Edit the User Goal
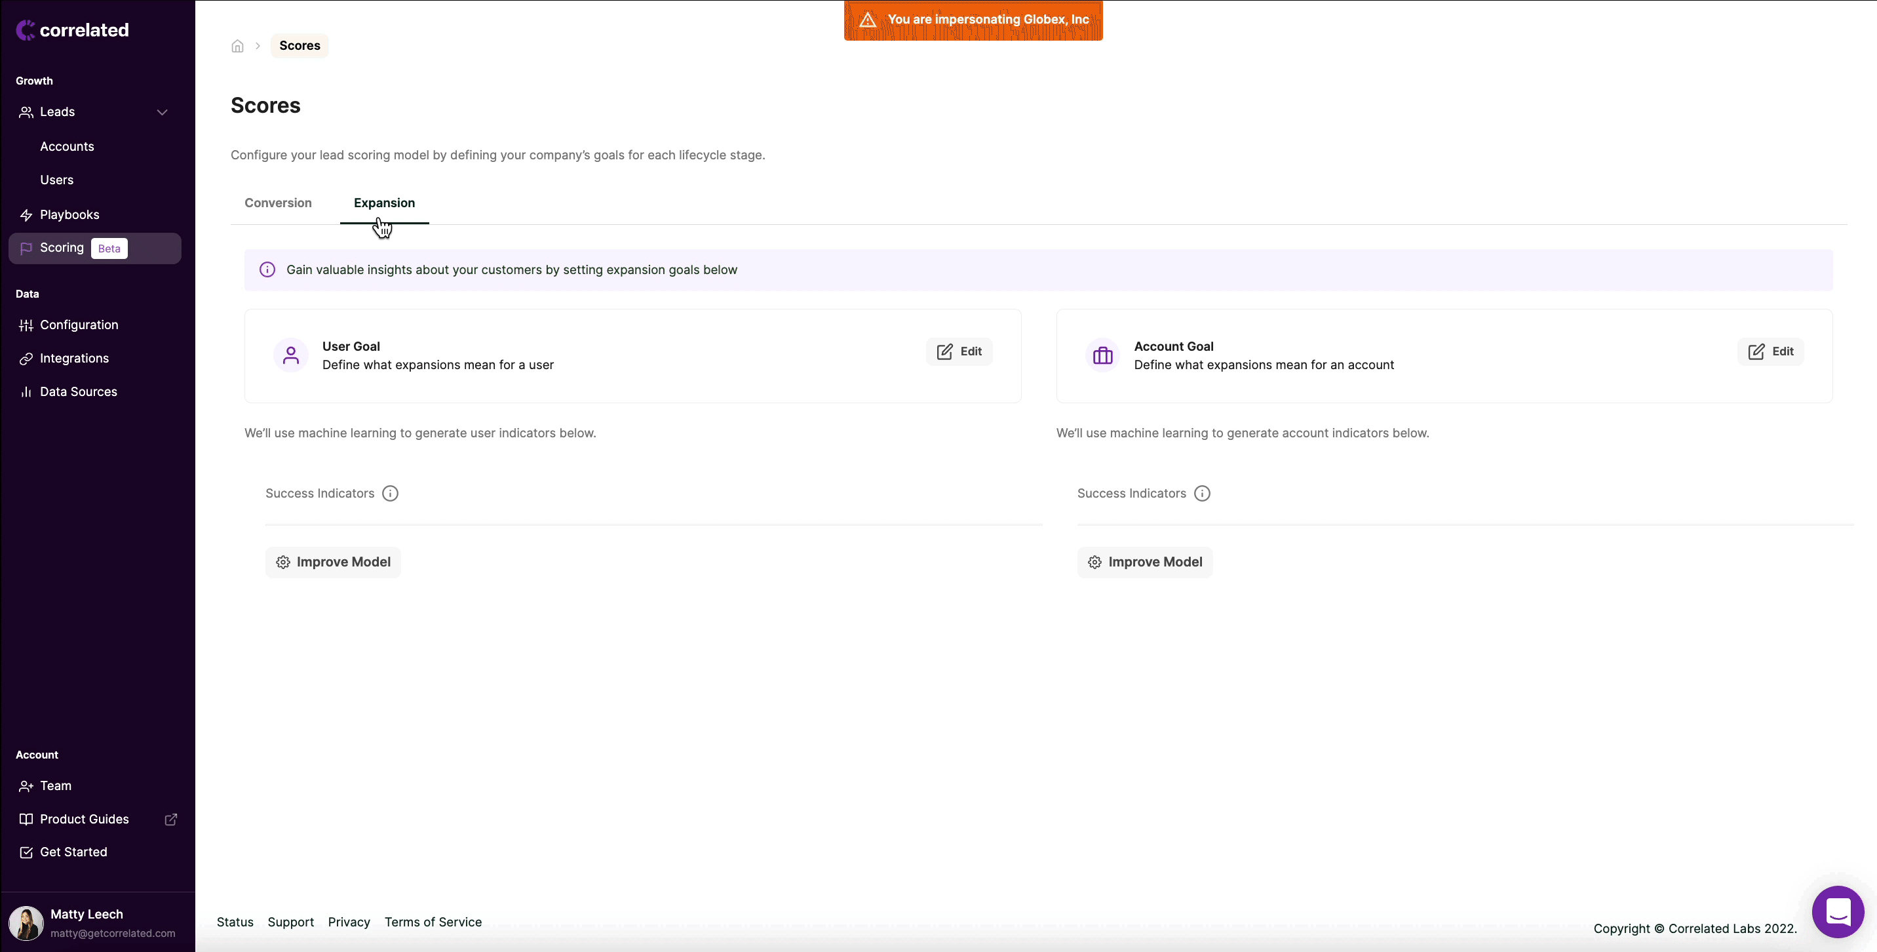Viewport: 1877px width, 952px height. (959, 351)
